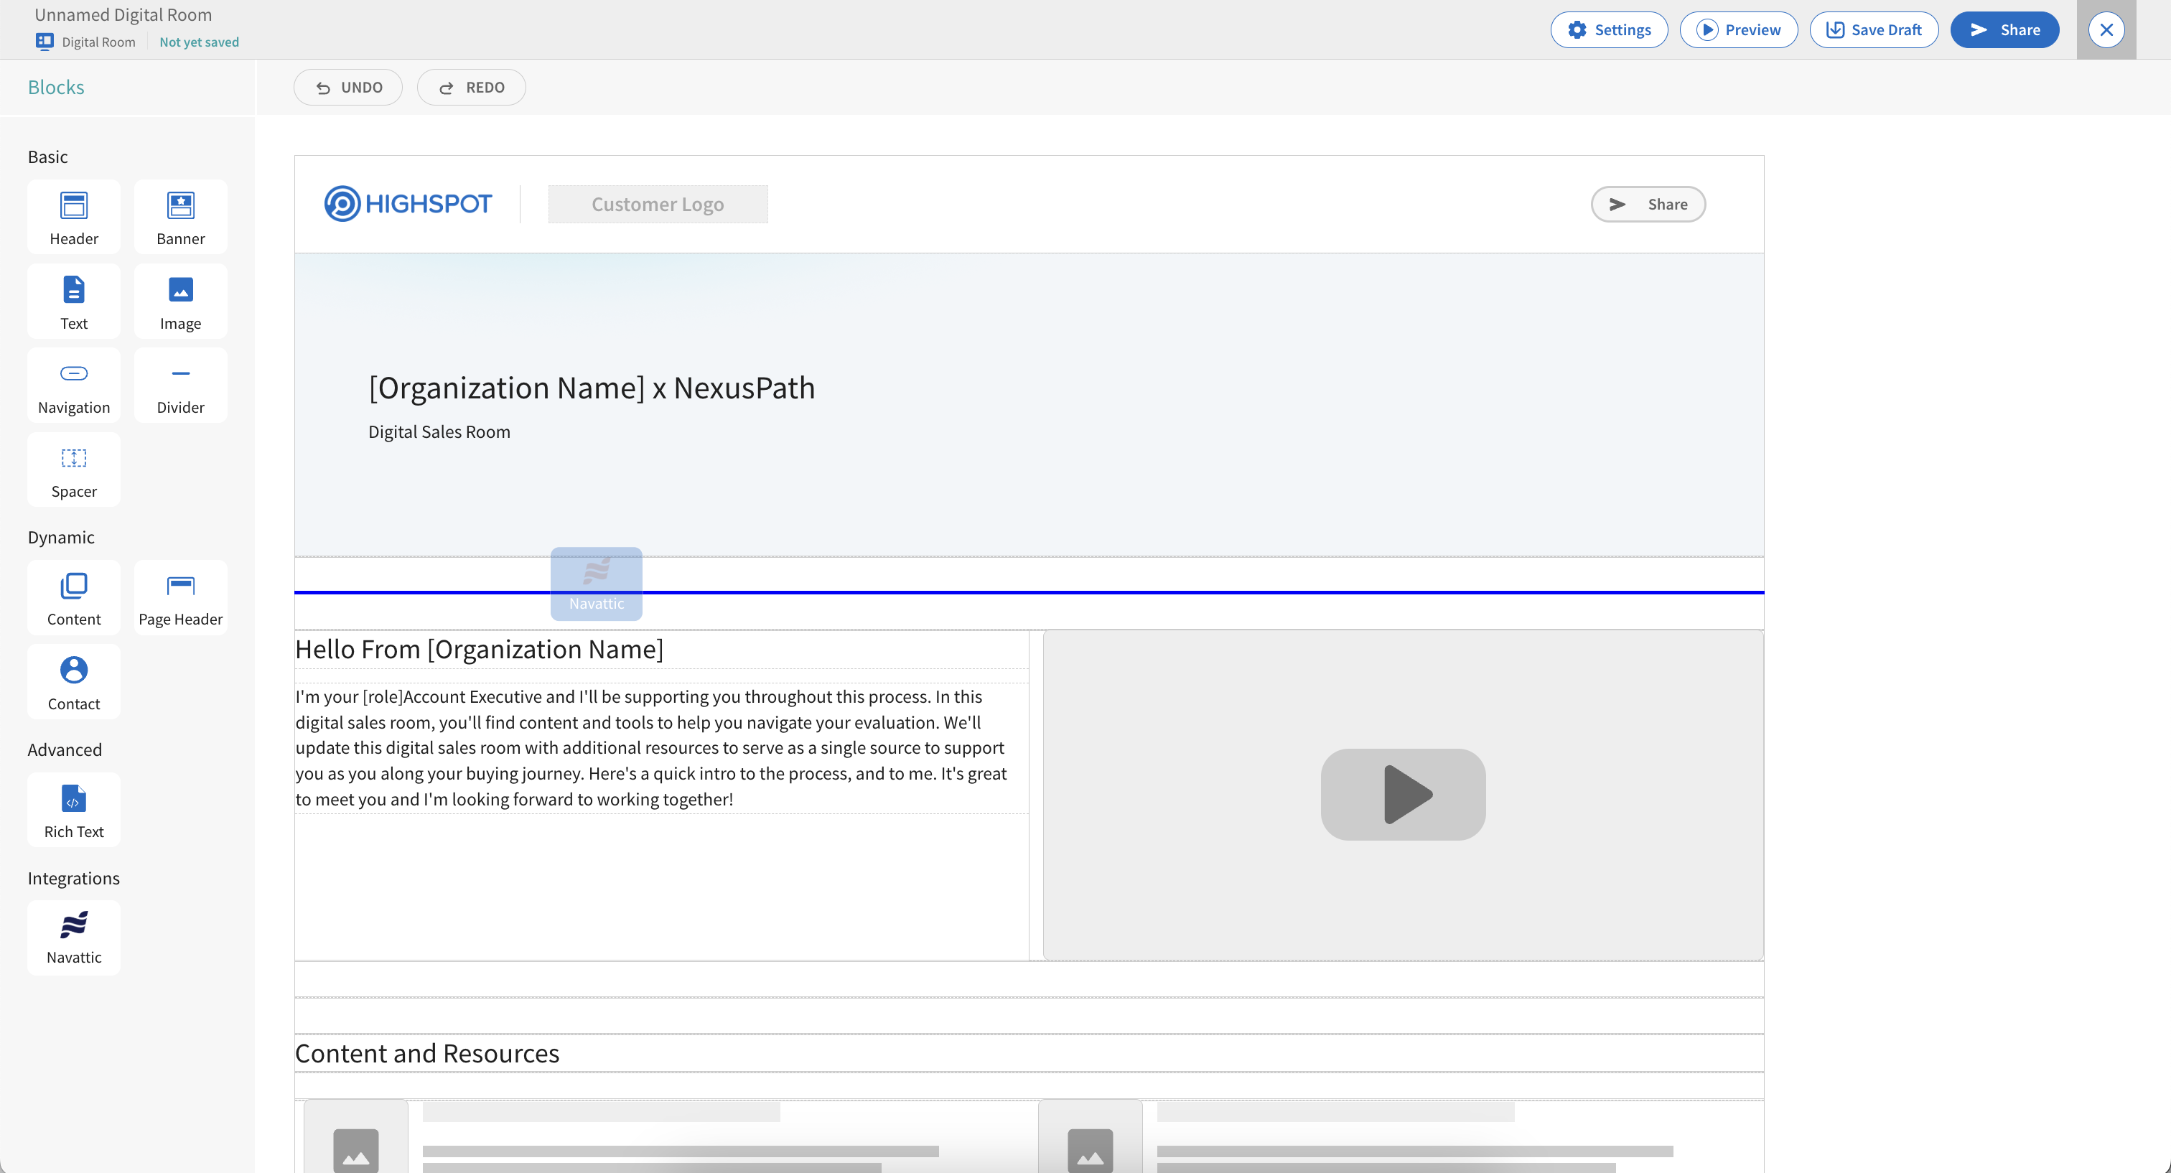Add a Page Header block
This screenshot has width=2171, height=1173.
(180, 597)
